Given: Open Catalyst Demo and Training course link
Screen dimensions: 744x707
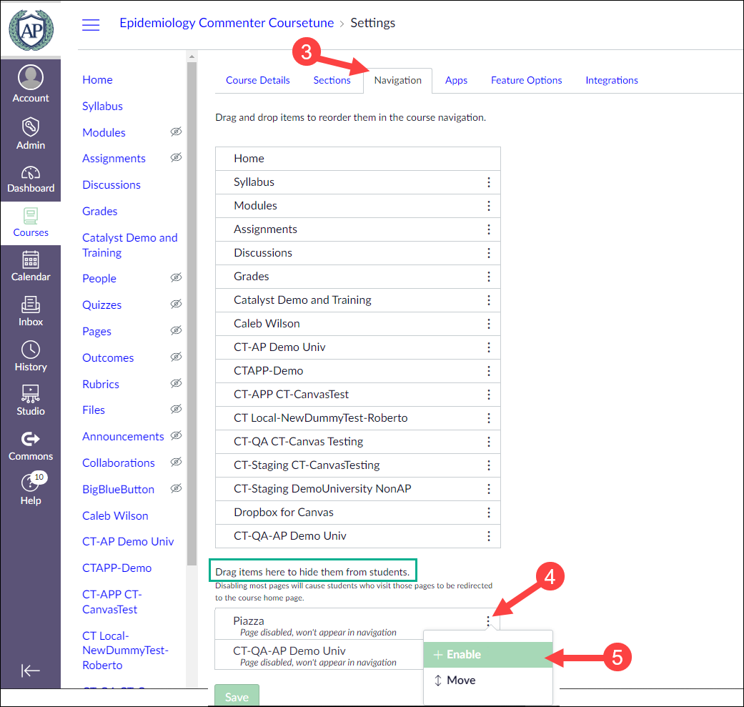Looking at the screenshot, I should click(129, 244).
